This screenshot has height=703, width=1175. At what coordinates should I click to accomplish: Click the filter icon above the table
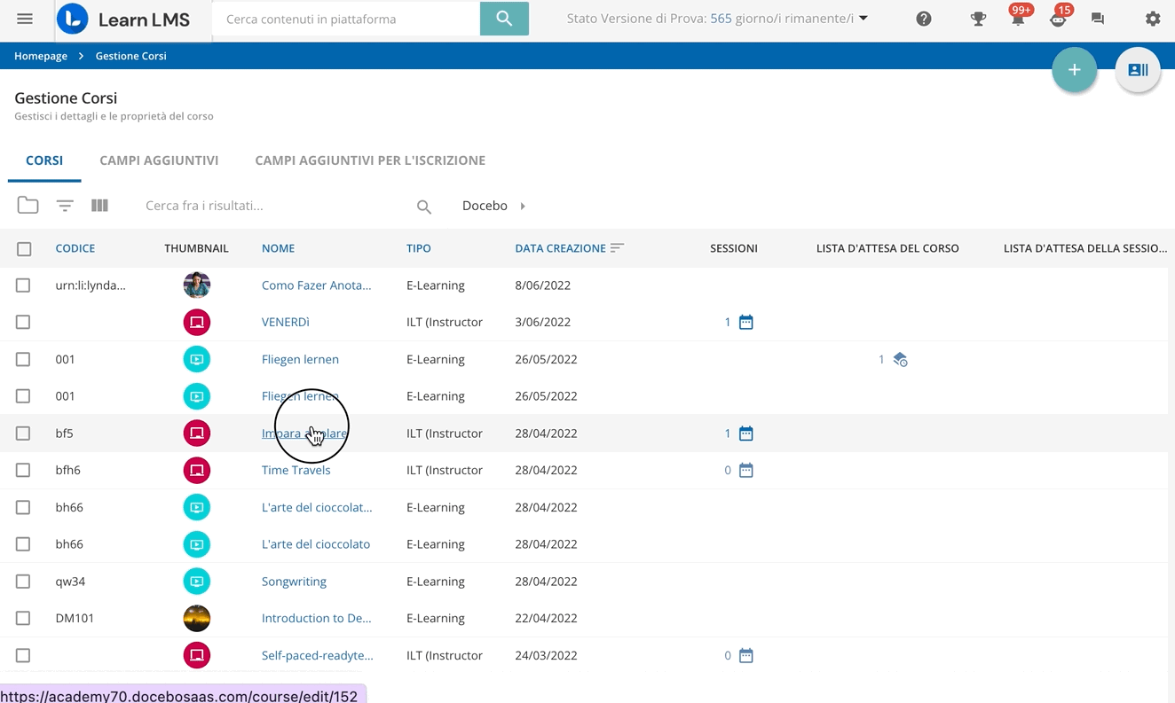(x=65, y=206)
